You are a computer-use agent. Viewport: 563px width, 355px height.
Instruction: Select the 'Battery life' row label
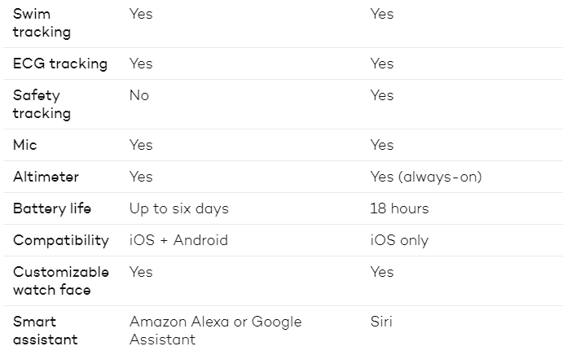52,208
